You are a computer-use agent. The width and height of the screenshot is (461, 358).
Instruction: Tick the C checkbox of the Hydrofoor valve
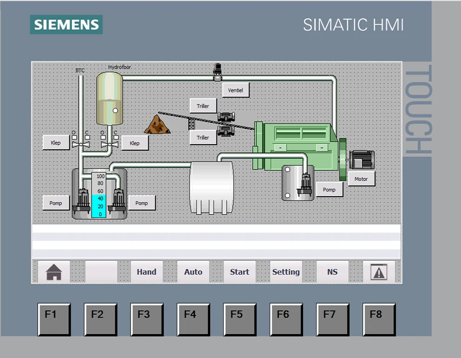[116, 137]
